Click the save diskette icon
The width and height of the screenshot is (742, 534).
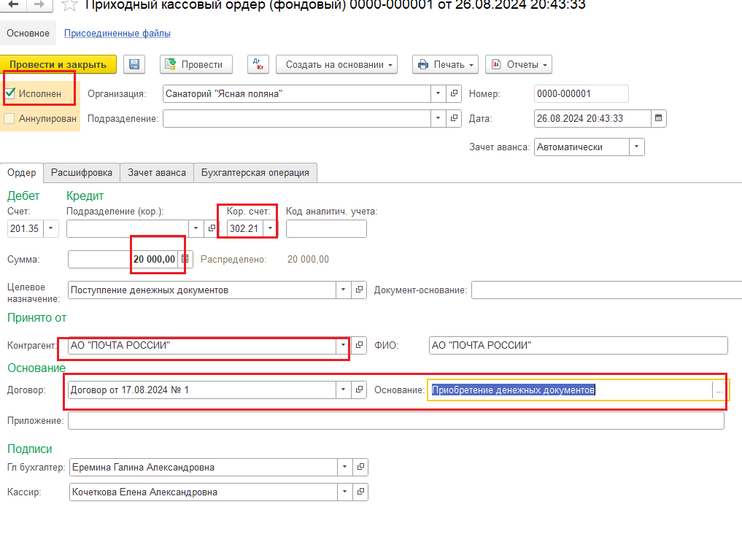[x=134, y=64]
